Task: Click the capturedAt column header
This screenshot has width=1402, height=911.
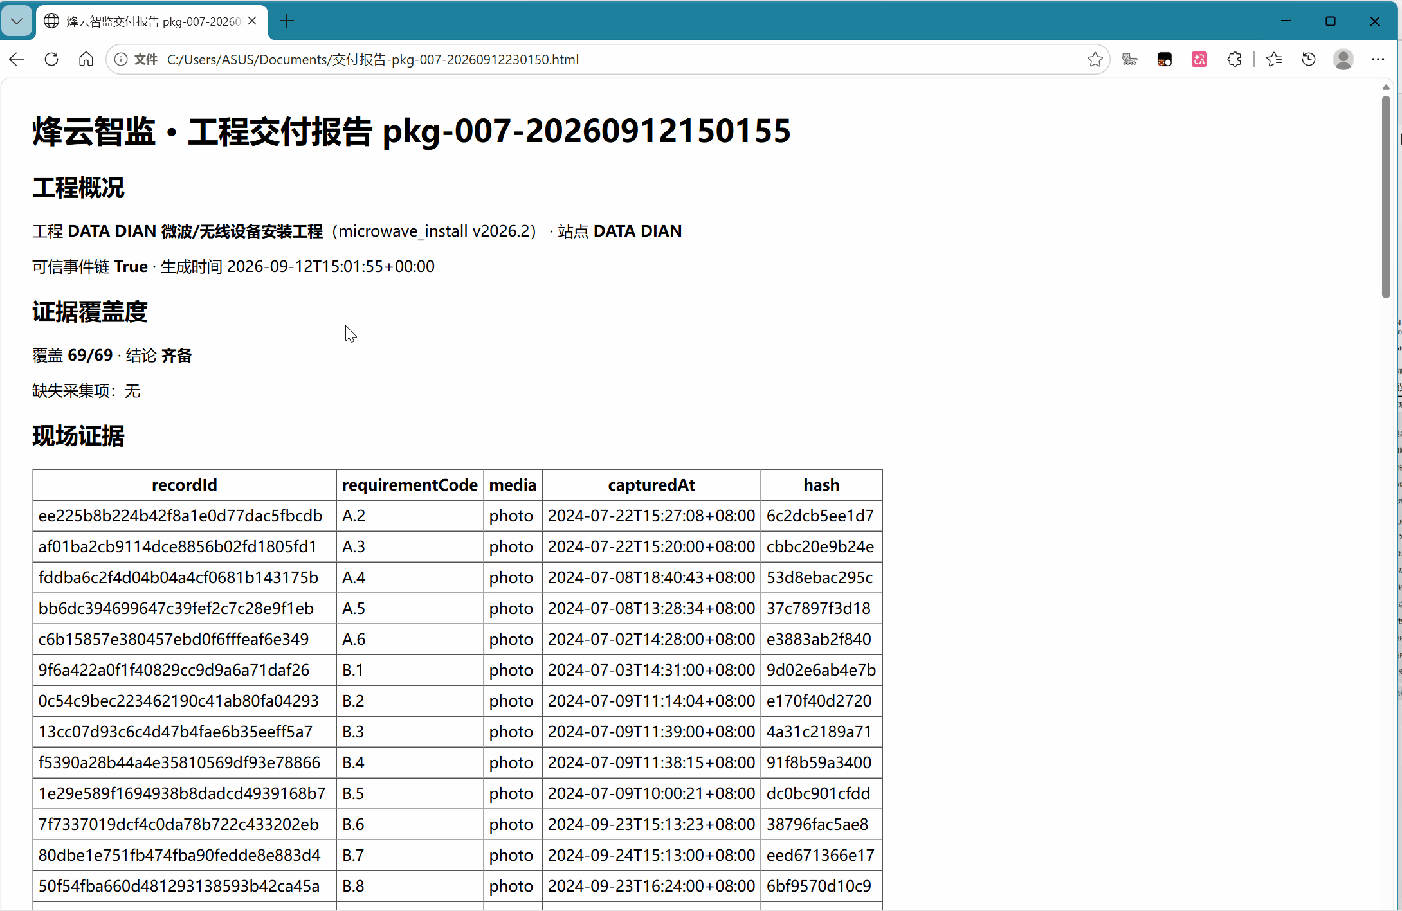Action: coord(651,485)
